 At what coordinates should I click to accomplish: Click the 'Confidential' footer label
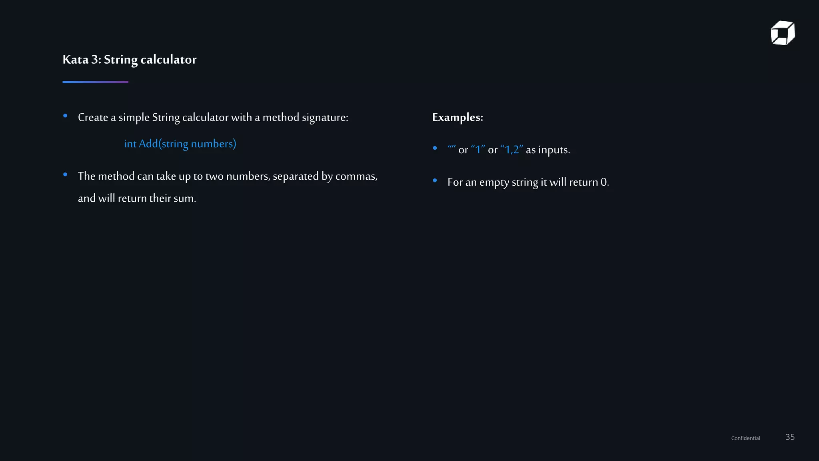[x=745, y=438]
